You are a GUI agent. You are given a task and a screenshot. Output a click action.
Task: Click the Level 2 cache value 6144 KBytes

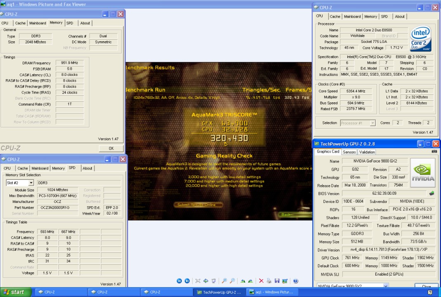click(417, 103)
